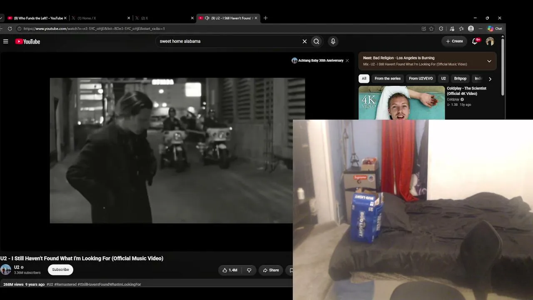Dislike the U2 video
This screenshot has height=300, width=533.
249,270
